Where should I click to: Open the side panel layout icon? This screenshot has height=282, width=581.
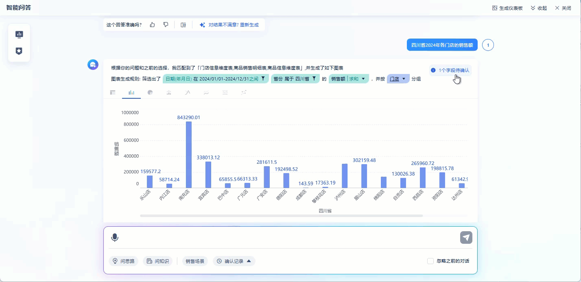pyautogui.click(x=183, y=25)
